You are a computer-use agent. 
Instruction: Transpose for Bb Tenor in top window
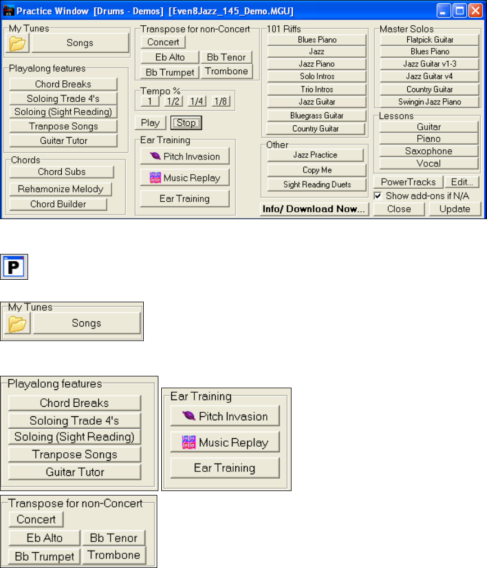point(226,57)
